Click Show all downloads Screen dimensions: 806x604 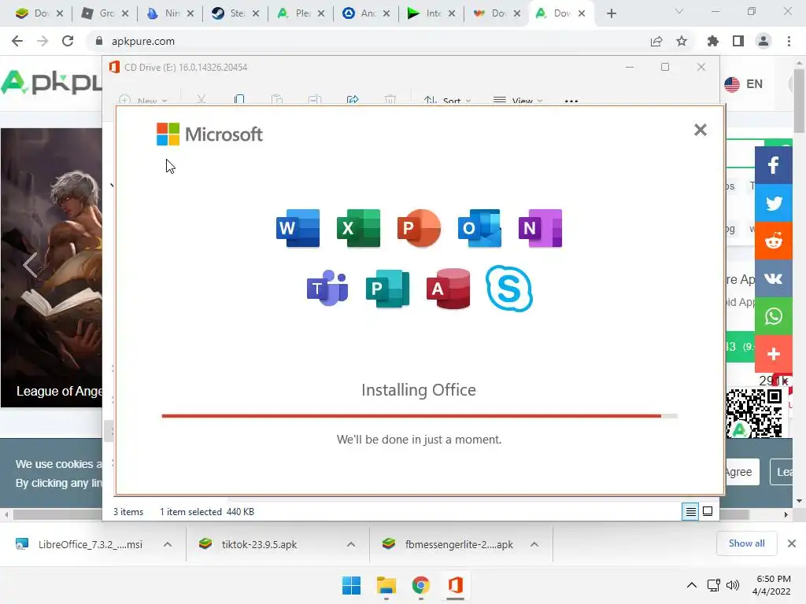tap(746, 543)
